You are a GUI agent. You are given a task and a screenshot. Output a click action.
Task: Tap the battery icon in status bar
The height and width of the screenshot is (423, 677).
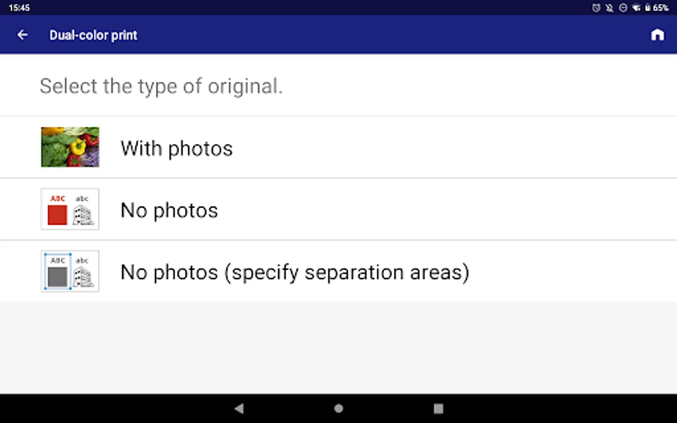coord(647,8)
